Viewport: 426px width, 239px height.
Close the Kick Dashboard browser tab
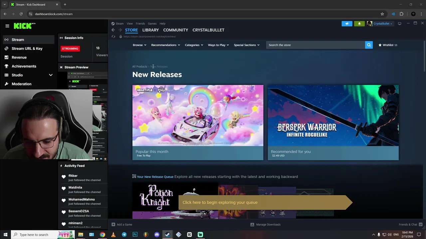(57, 5)
